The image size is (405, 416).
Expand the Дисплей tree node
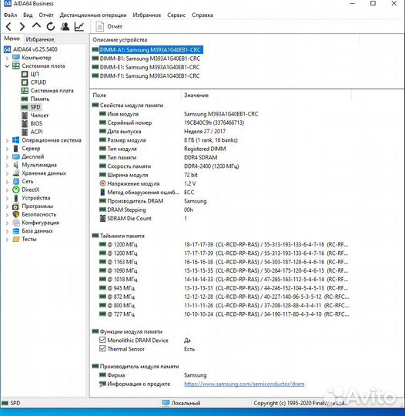click(7, 157)
